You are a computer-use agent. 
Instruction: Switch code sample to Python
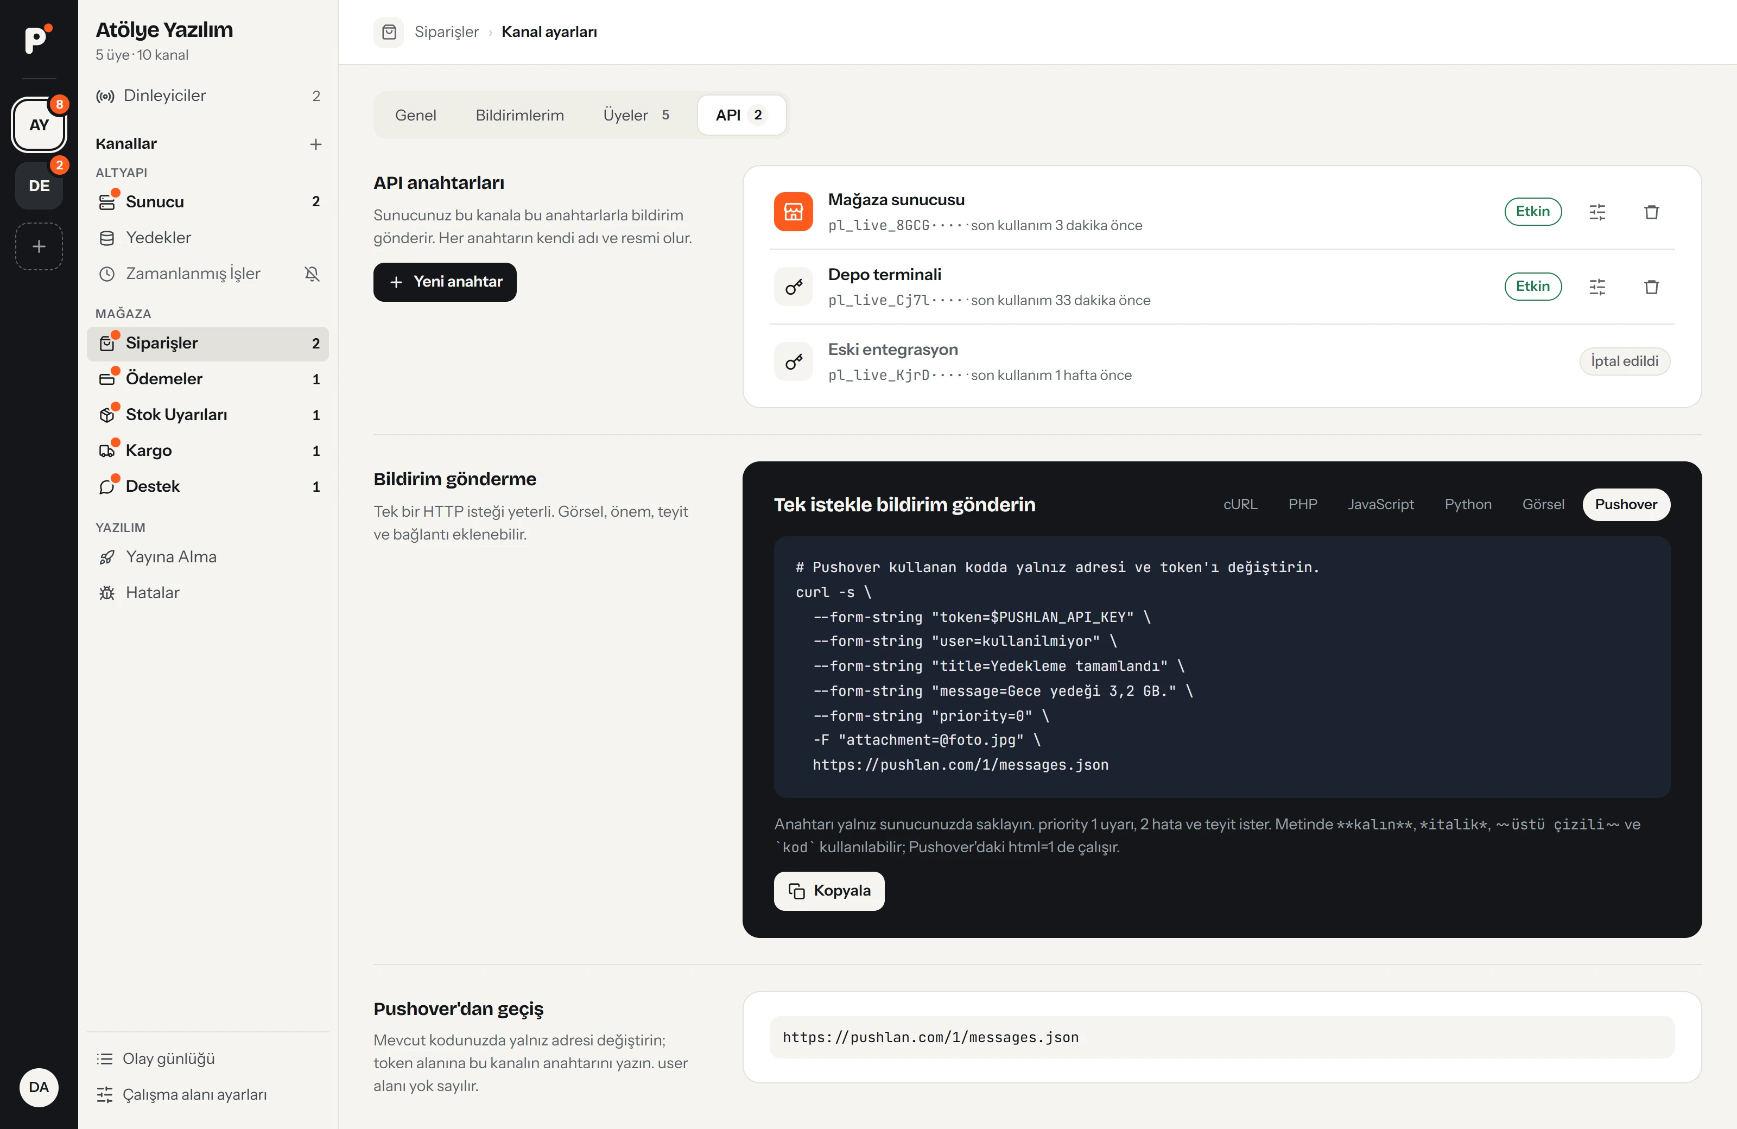[x=1467, y=505]
